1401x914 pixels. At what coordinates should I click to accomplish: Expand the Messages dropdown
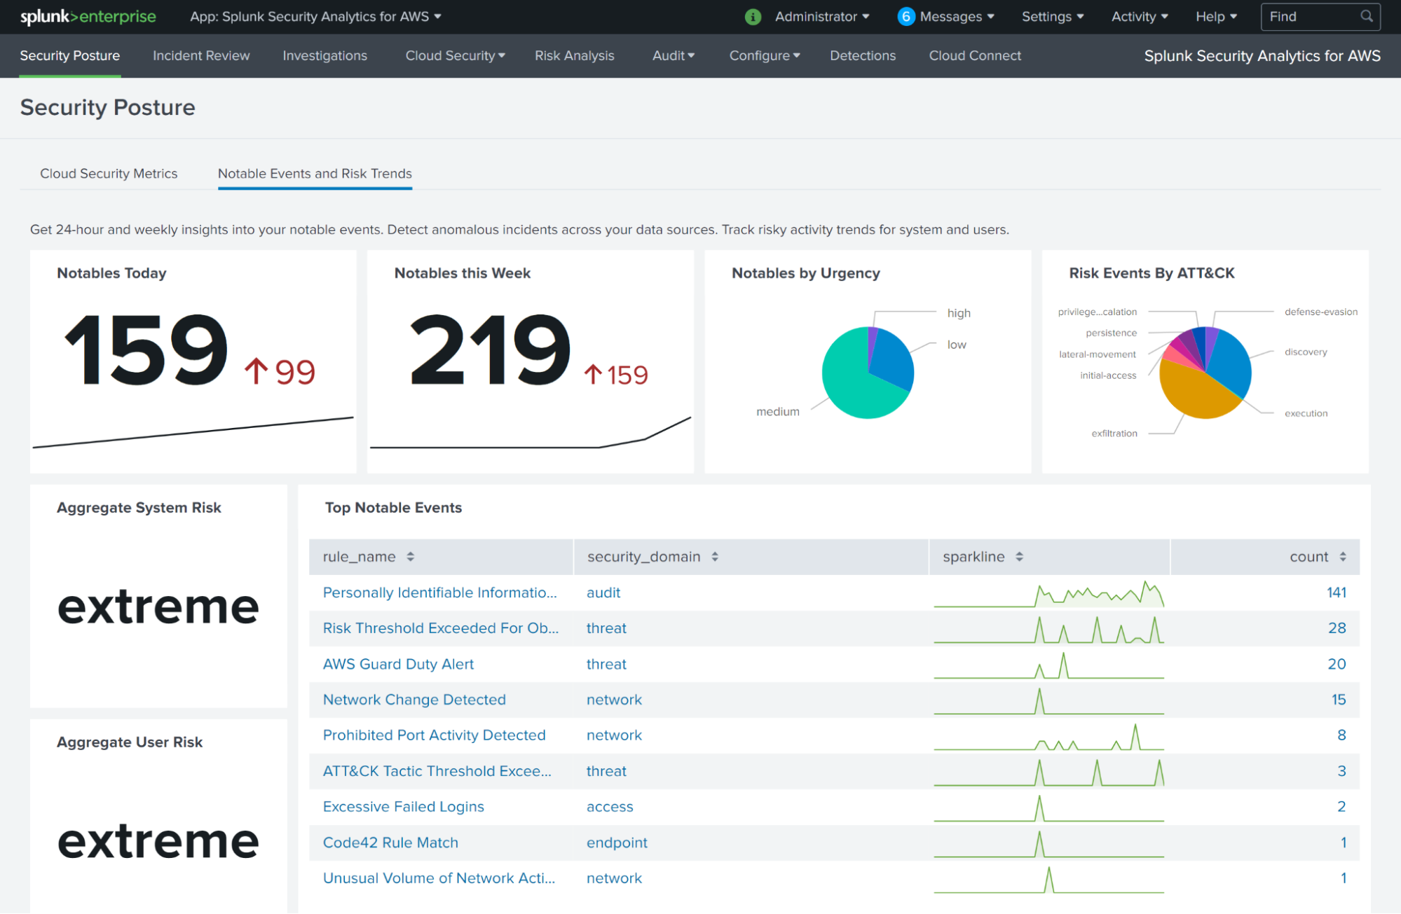(957, 17)
